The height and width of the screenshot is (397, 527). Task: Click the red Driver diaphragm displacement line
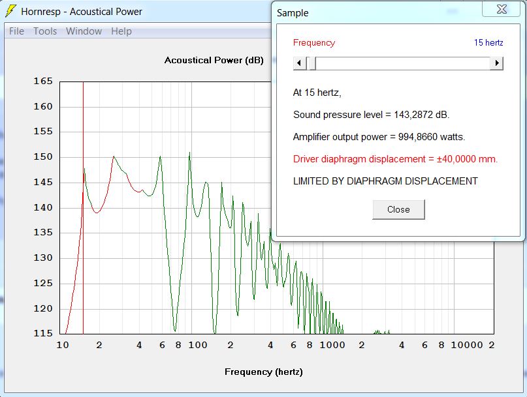[x=395, y=159]
